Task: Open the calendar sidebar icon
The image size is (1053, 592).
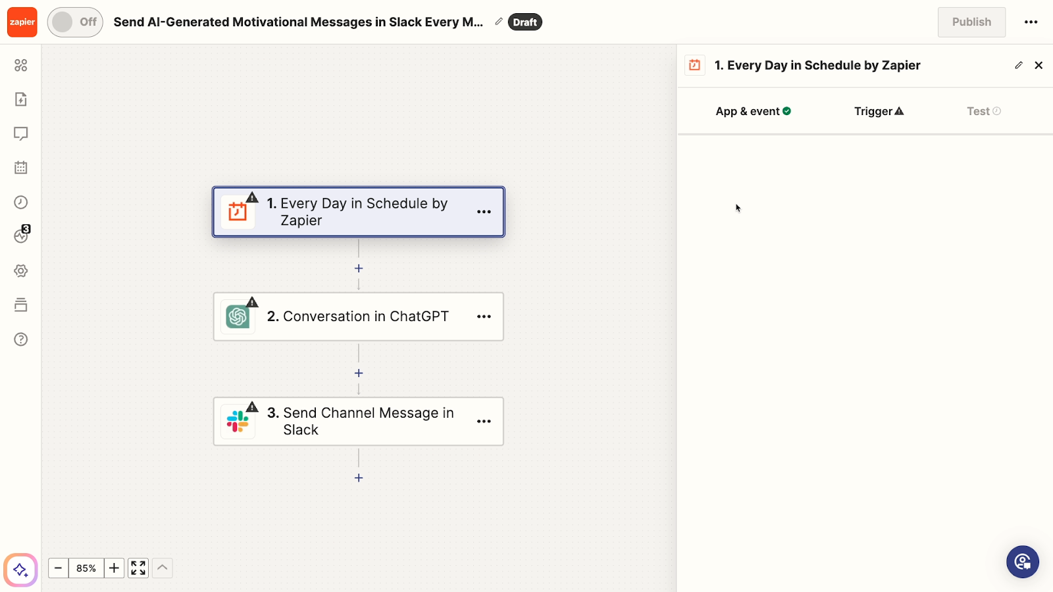Action: [21, 168]
